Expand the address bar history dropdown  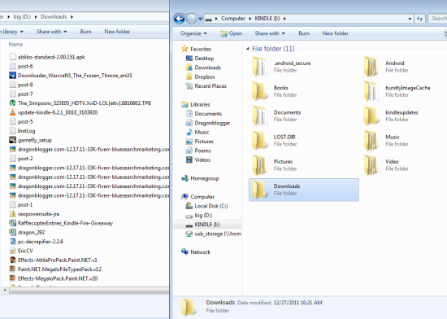[x=410, y=19]
